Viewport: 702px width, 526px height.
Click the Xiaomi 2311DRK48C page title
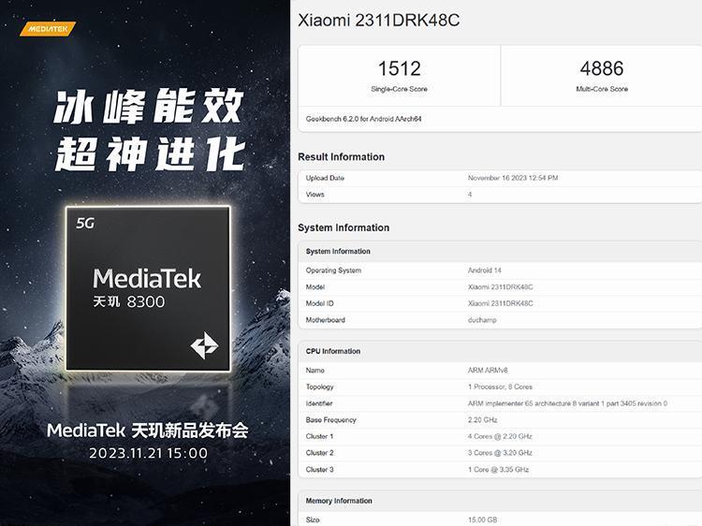pyautogui.click(x=378, y=21)
